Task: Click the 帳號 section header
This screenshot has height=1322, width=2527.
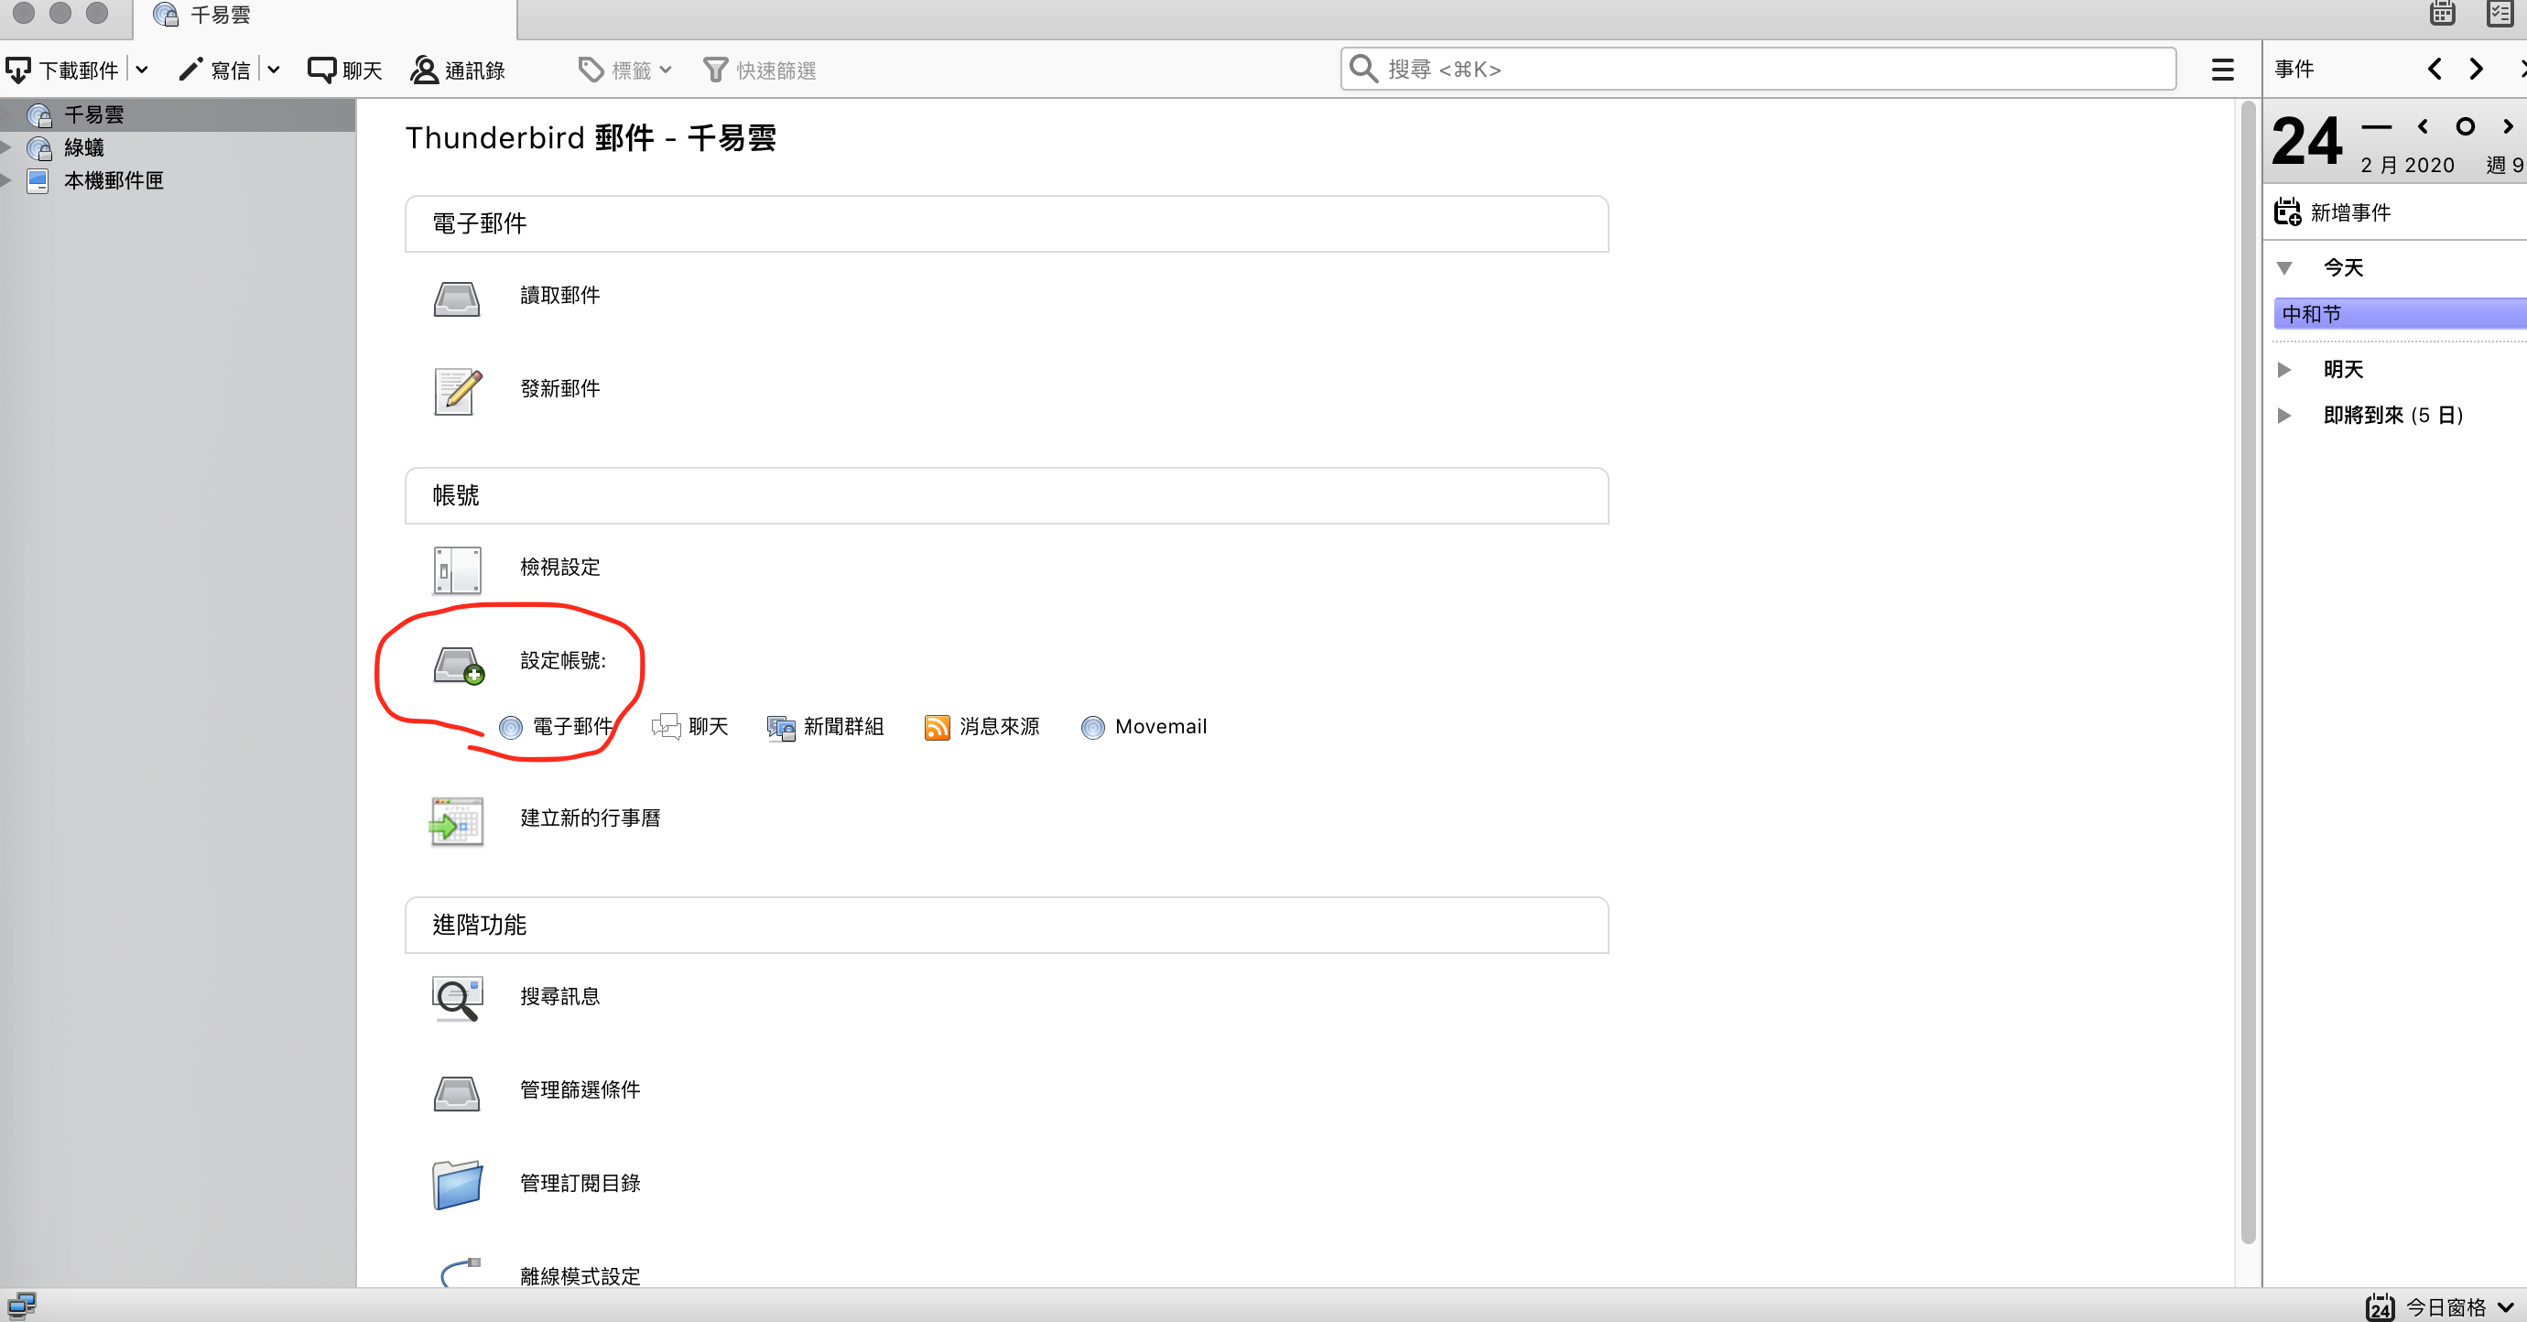Action: pyautogui.click(x=1006, y=495)
